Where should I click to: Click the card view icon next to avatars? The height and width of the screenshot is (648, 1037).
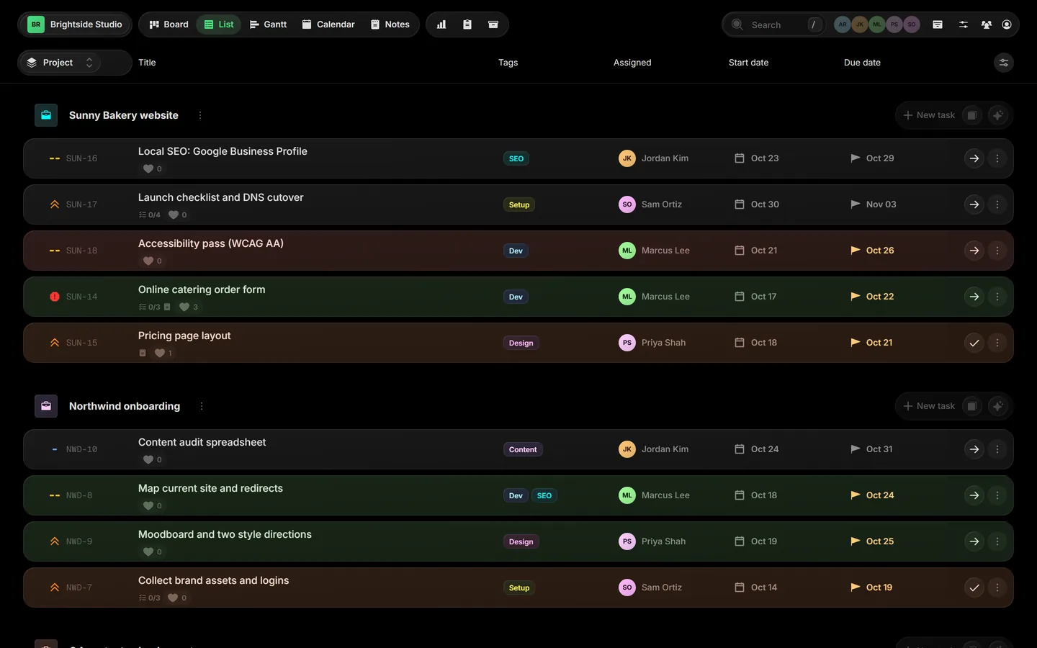click(938, 24)
